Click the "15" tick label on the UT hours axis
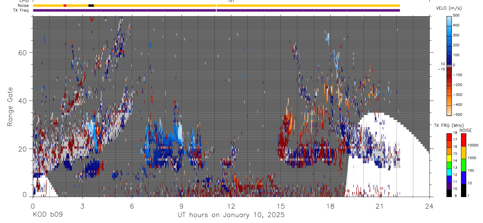The height and width of the screenshot is (223, 483). [x=280, y=206]
